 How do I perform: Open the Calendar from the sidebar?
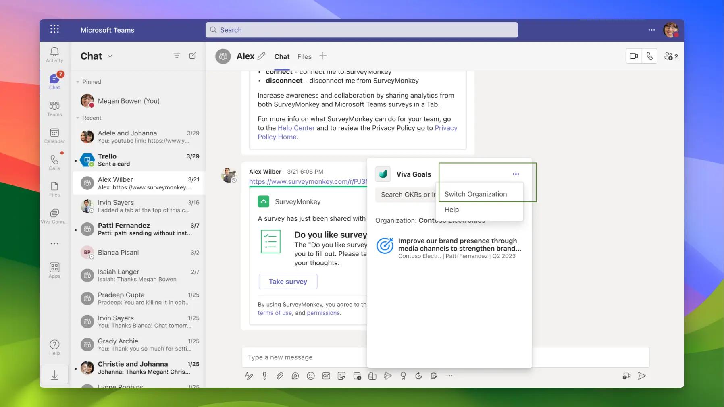click(54, 136)
